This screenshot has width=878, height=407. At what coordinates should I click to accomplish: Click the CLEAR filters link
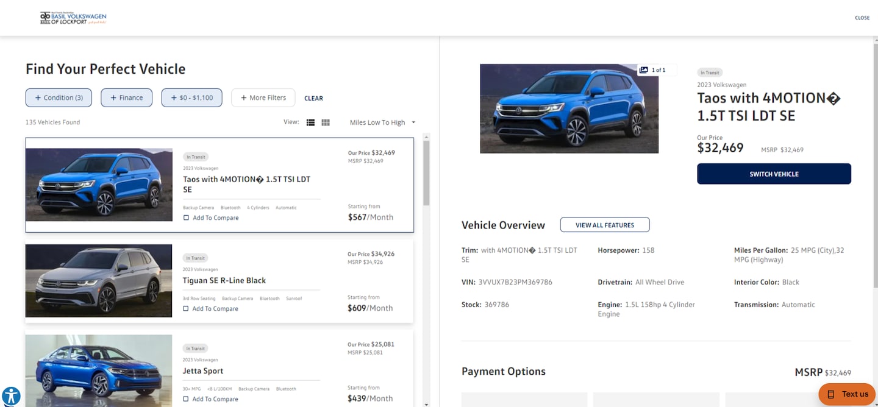coord(313,98)
